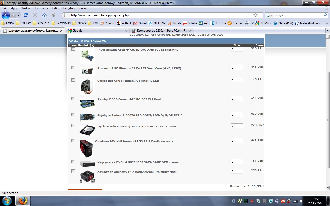Tick remove checkbox for Asus M4A87TD motherboard
330x206 pixels.
click(73, 49)
